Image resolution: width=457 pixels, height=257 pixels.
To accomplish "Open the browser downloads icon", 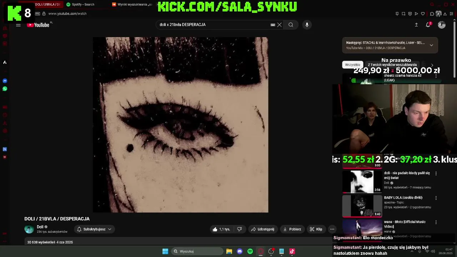I will (445, 14).
